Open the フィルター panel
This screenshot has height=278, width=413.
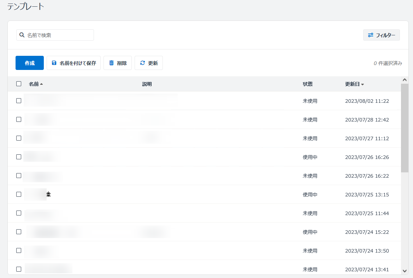382,35
